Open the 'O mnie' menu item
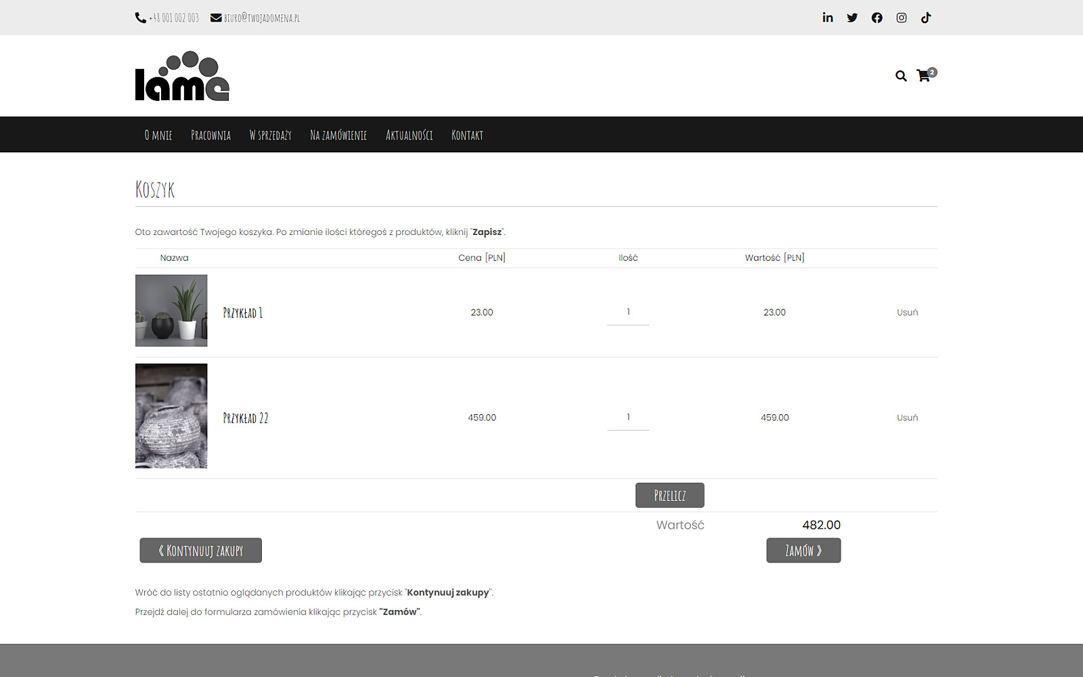Image resolution: width=1083 pixels, height=677 pixels. pos(158,135)
